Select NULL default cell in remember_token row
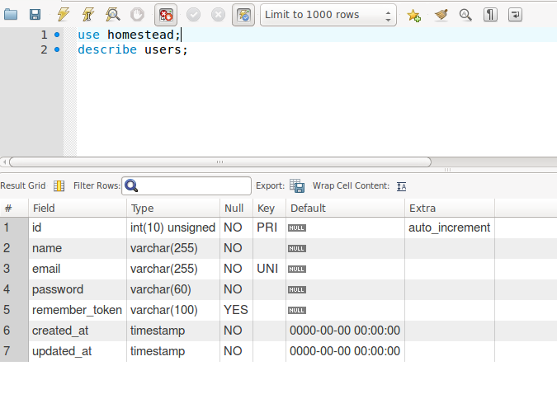The height and width of the screenshot is (394, 557). click(x=345, y=310)
